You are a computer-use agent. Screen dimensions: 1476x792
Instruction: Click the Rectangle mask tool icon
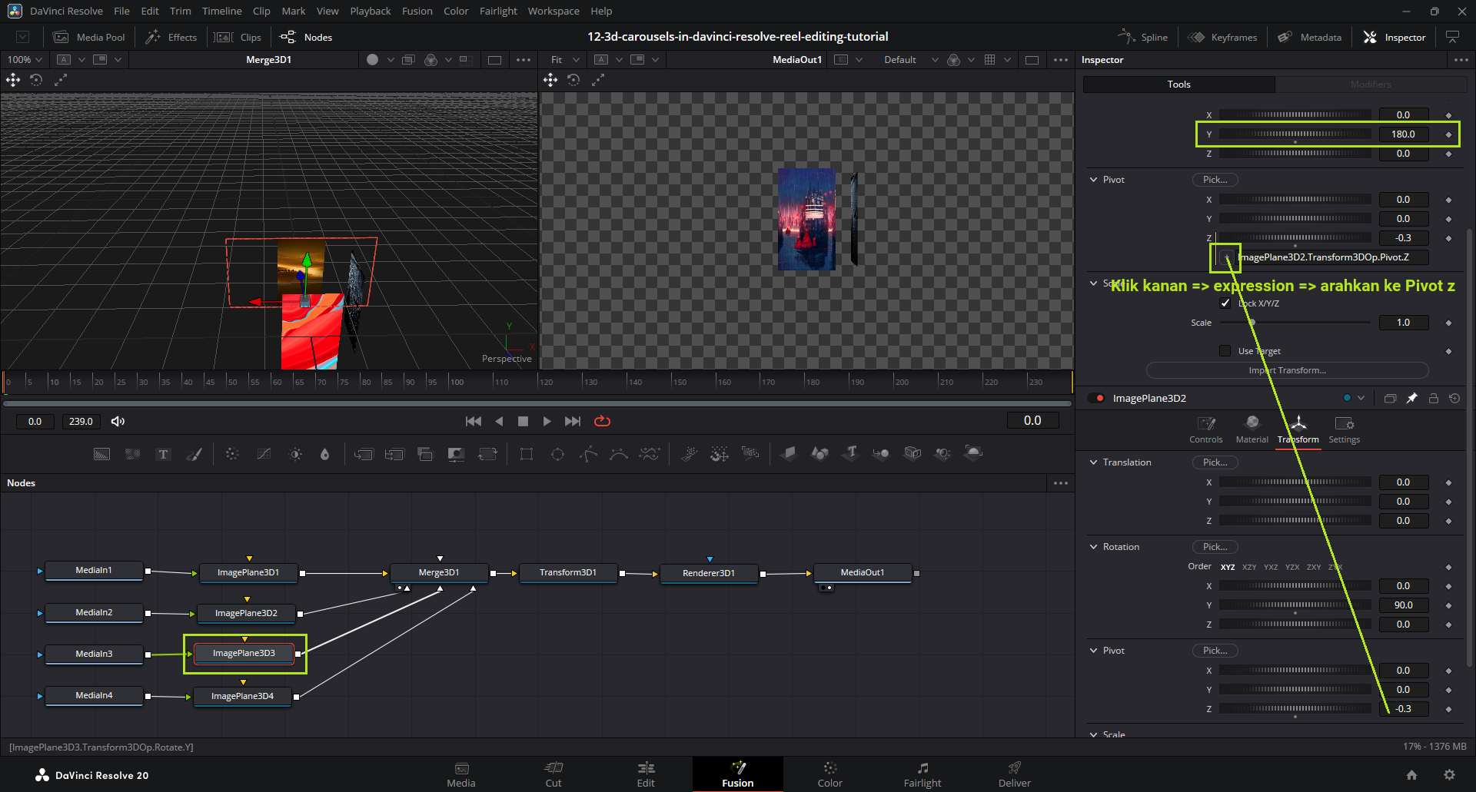click(x=527, y=454)
